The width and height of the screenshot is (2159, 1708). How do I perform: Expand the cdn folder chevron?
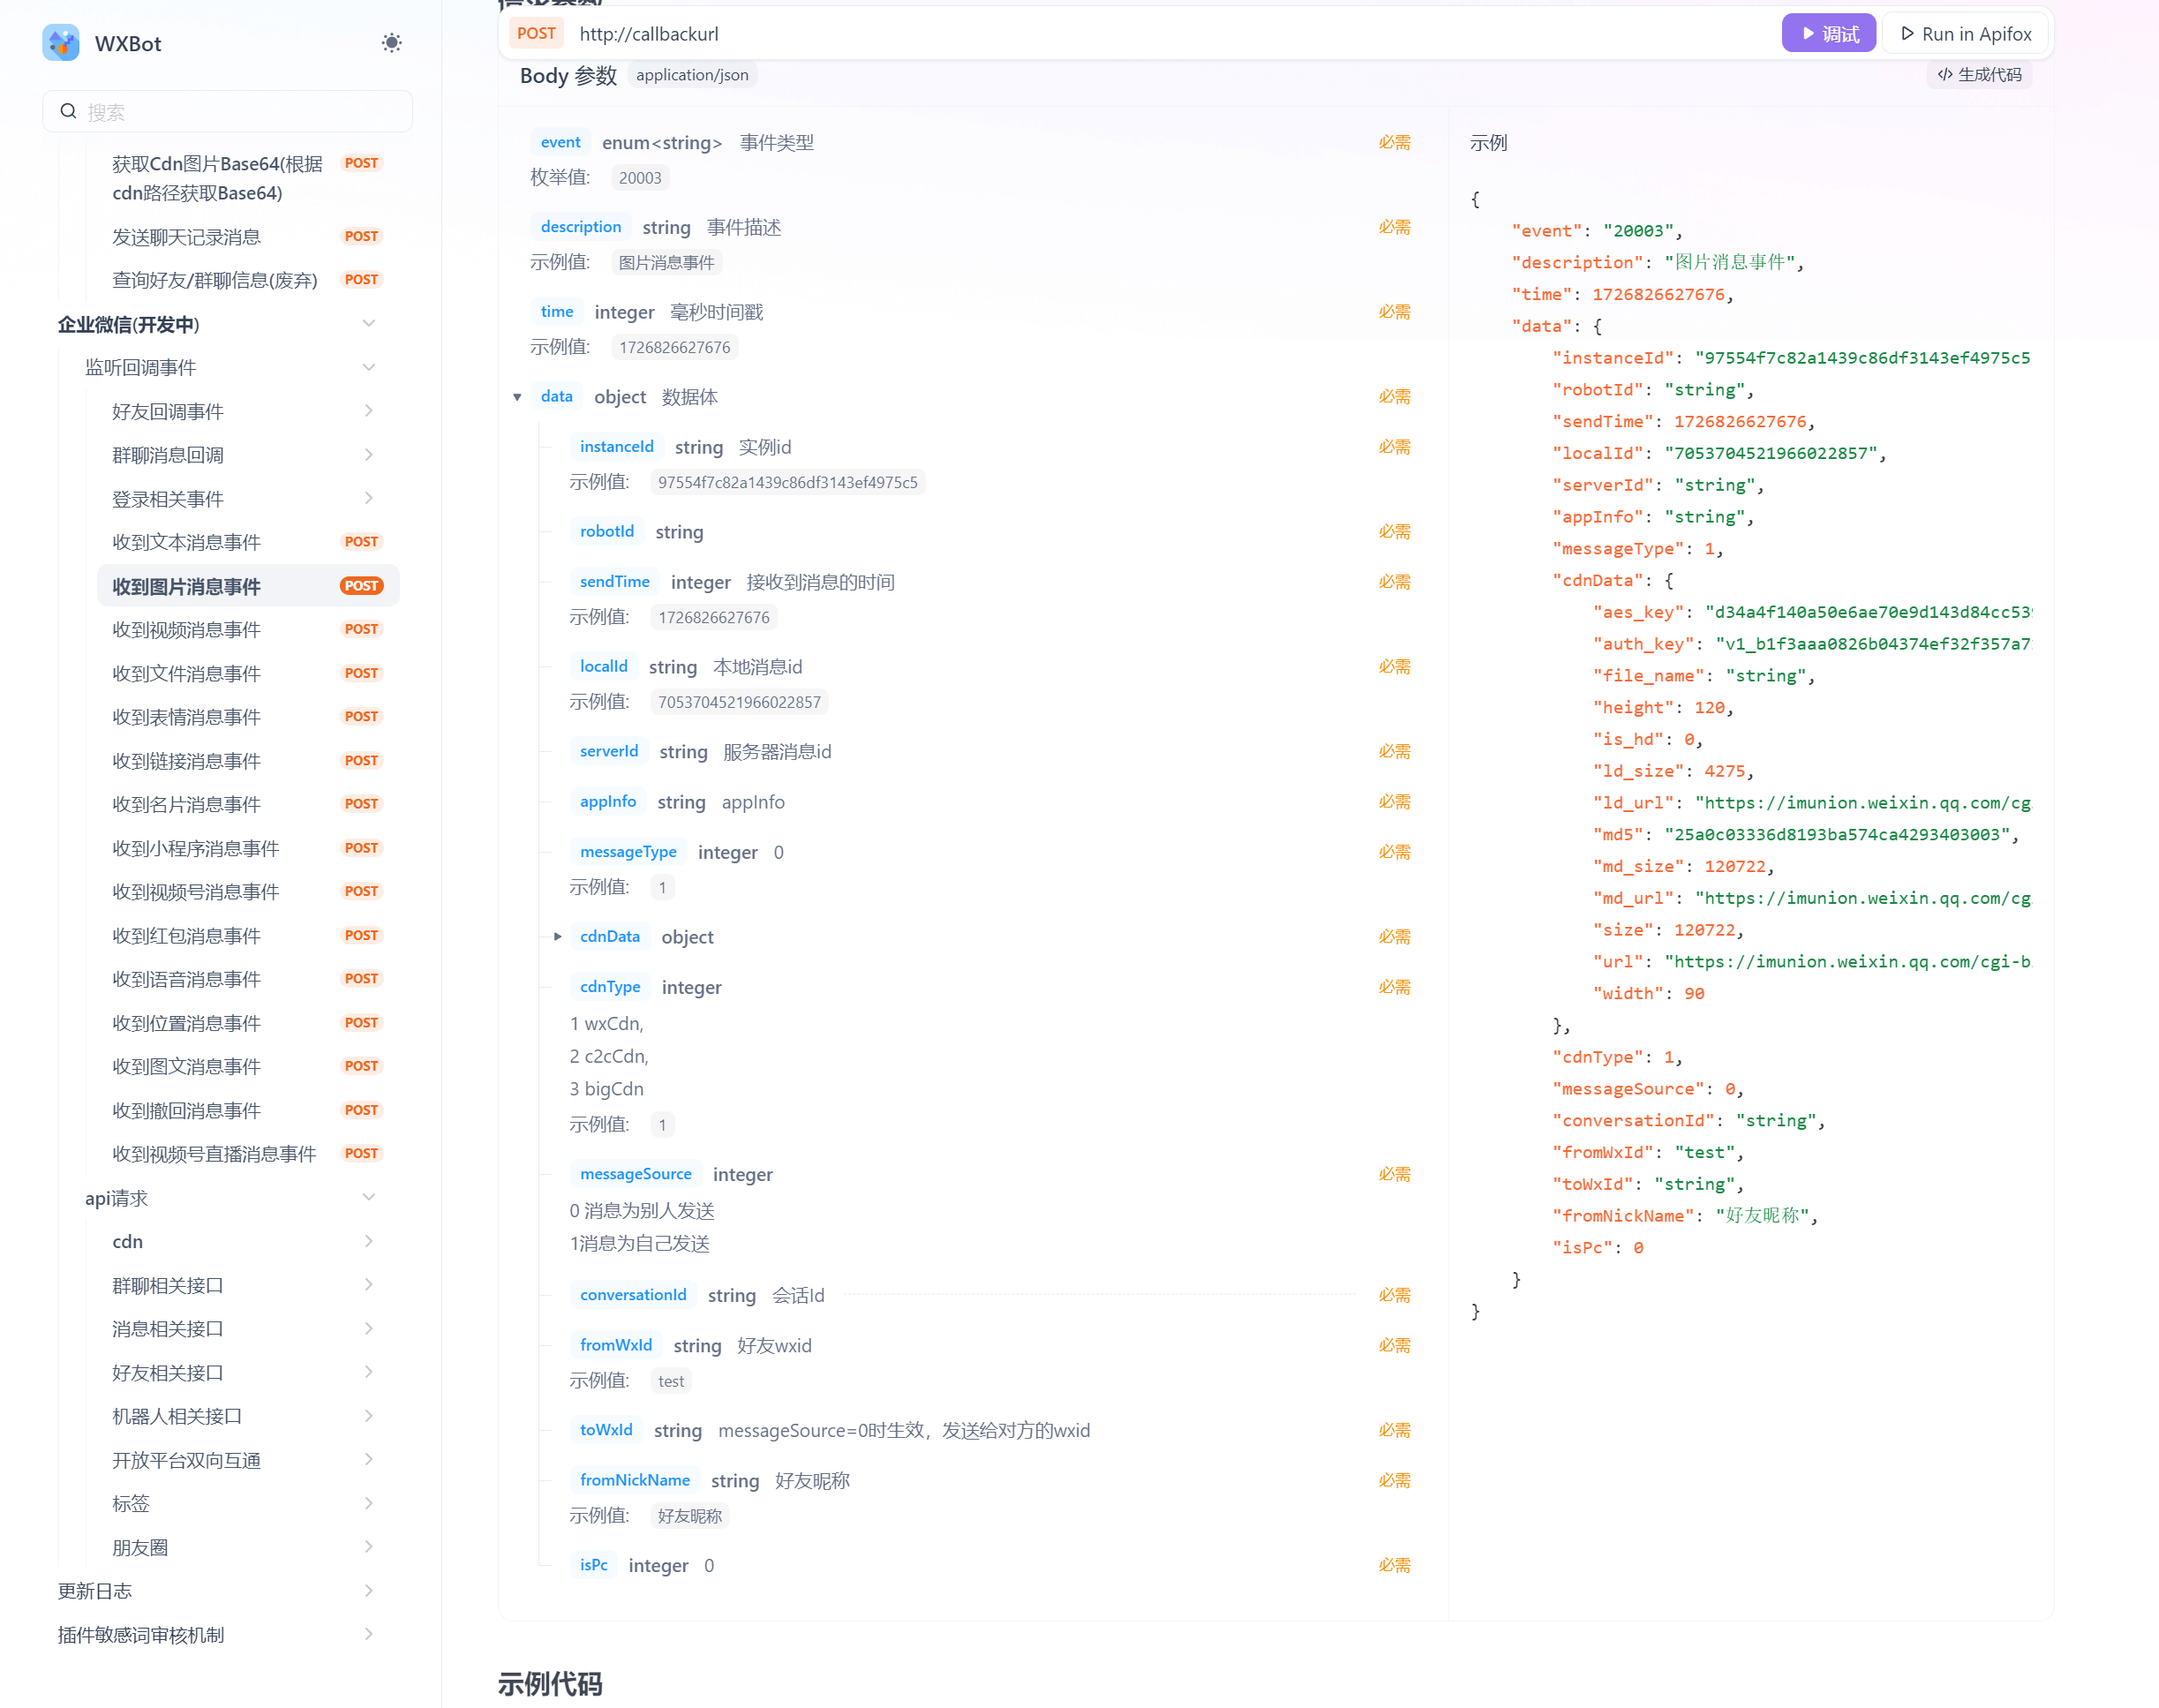(369, 1241)
